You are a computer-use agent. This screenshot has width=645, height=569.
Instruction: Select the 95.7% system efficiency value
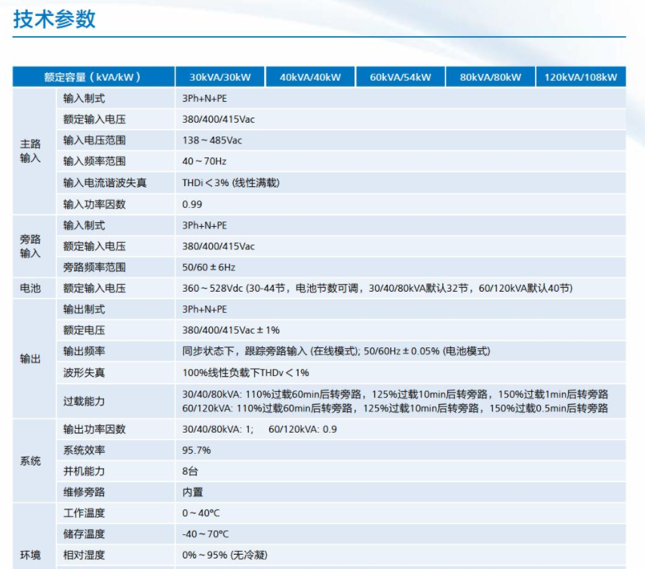tap(196, 451)
